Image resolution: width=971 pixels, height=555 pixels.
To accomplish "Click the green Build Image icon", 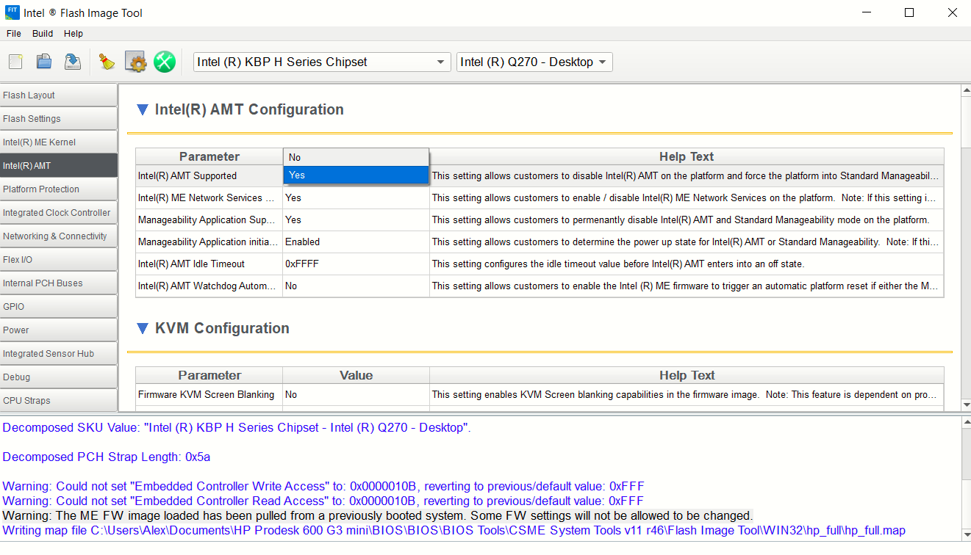I will 165,62.
